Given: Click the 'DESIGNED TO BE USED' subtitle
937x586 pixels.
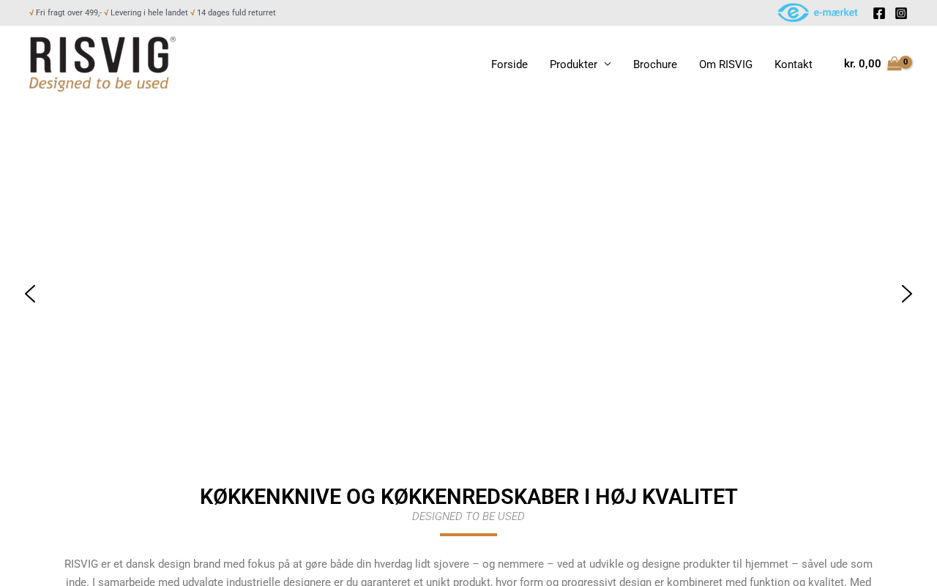Looking at the screenshot, I should [468, 516].
